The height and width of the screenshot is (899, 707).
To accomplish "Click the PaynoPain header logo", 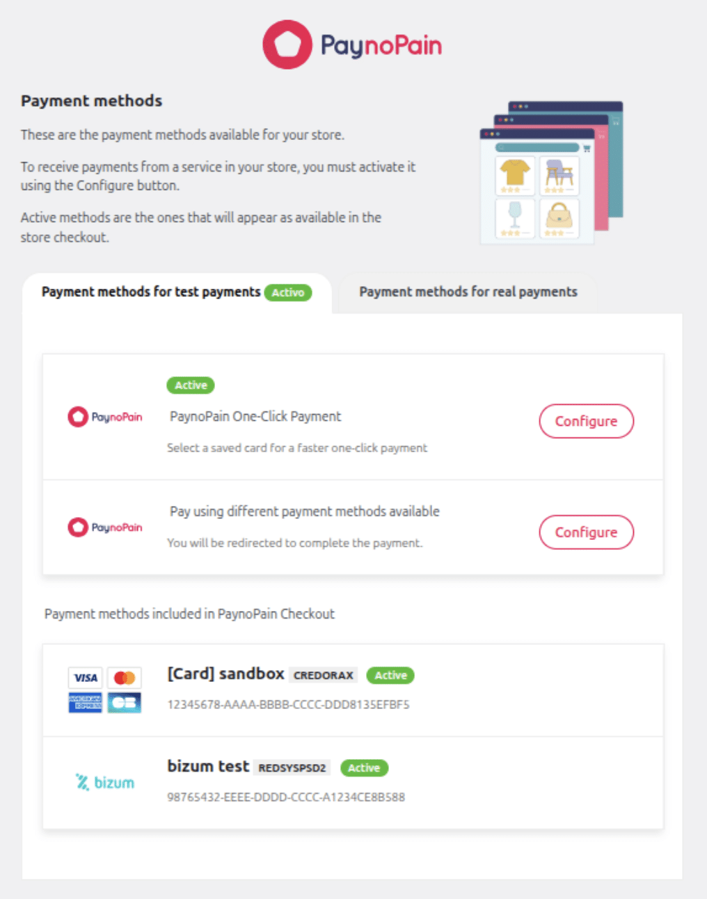I will coord(352,45).
